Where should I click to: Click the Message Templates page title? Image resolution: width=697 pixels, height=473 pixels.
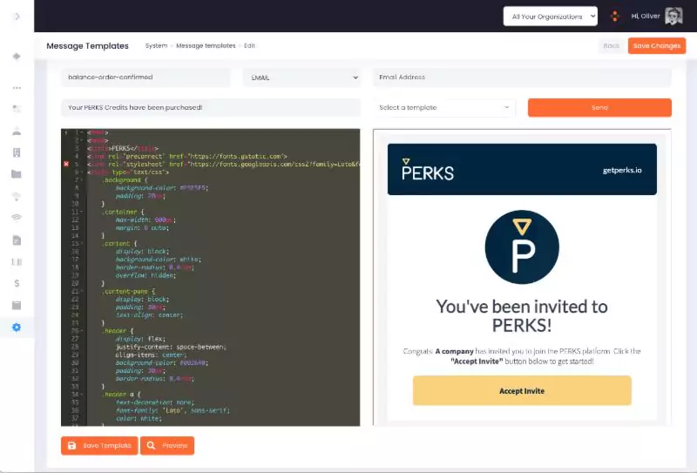click(x=88, y=46)
